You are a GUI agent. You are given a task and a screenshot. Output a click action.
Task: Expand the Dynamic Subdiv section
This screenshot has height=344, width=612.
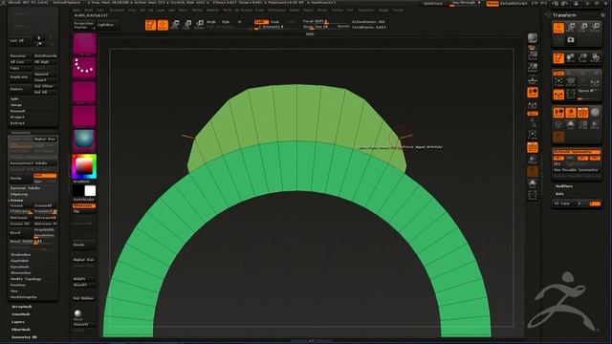point(25,188)
